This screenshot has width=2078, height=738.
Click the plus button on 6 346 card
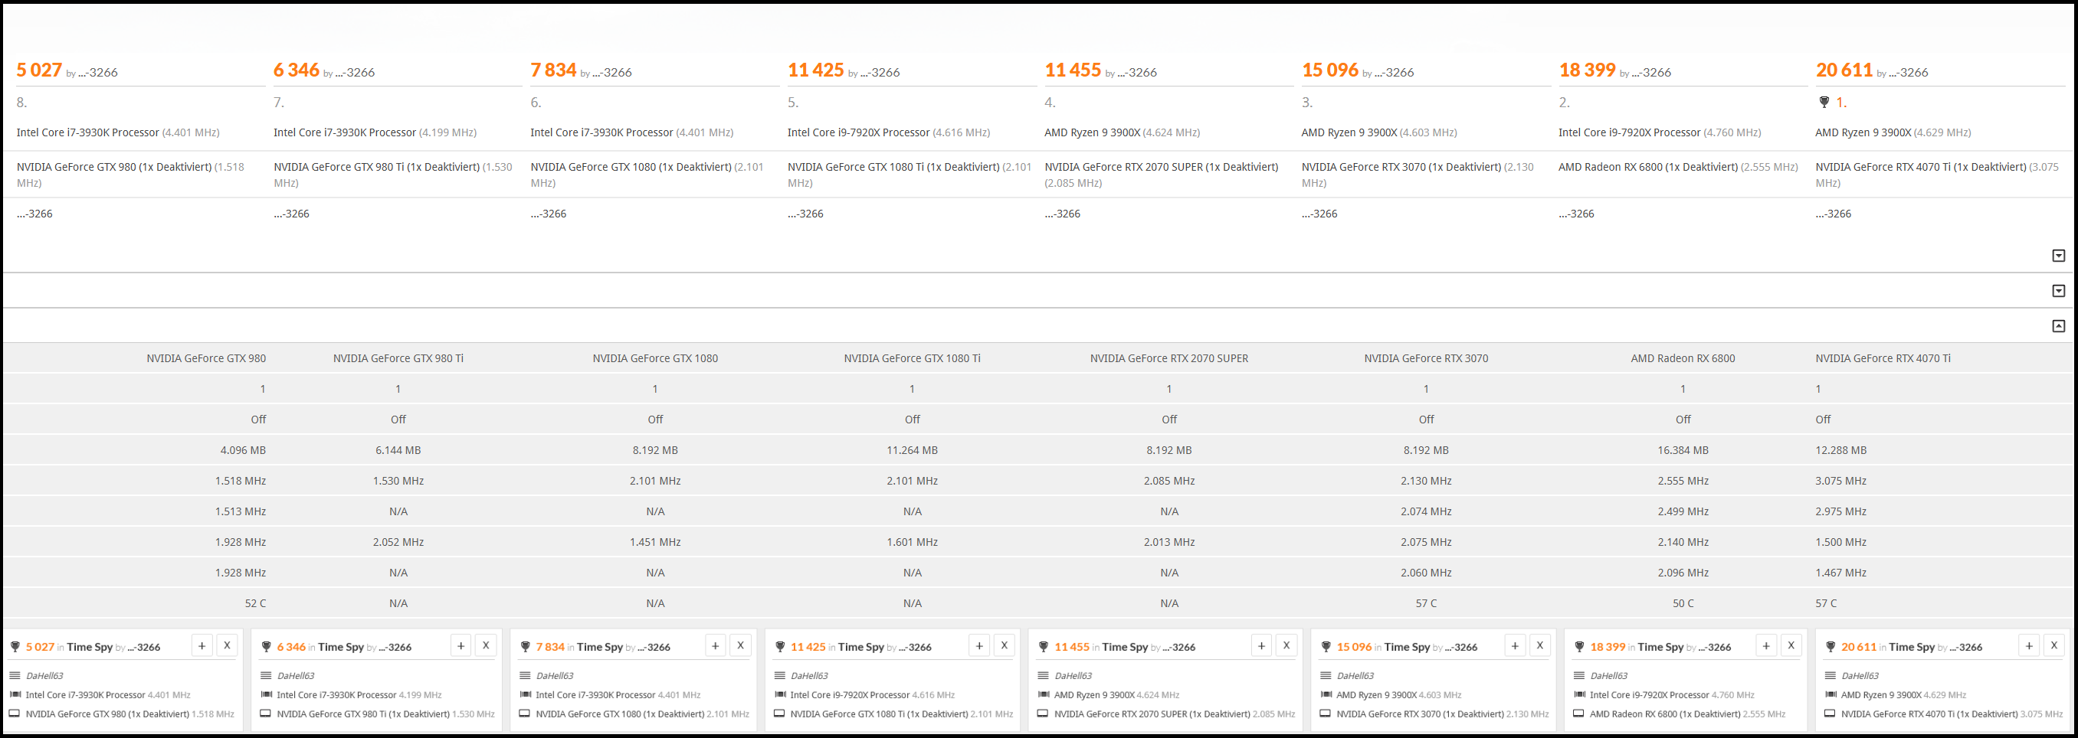(461, 645)
